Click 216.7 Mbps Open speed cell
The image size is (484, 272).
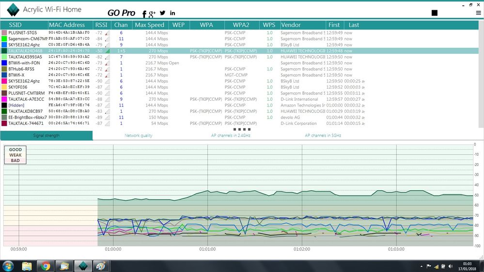pos(162,63)
